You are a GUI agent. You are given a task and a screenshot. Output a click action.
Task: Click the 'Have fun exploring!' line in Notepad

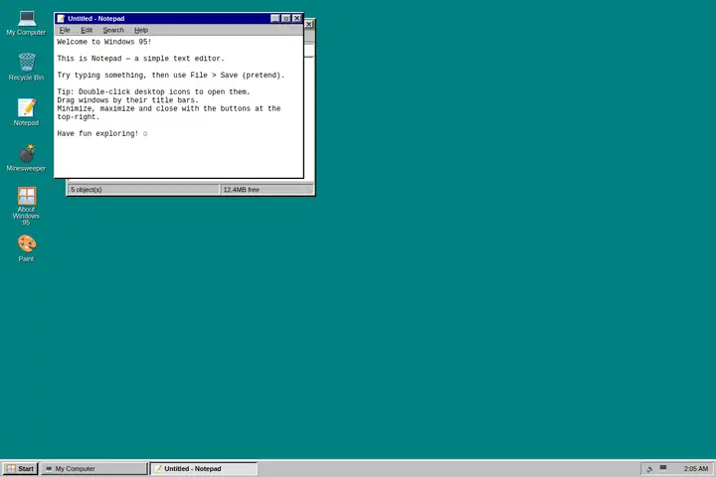tap(102, 134)
